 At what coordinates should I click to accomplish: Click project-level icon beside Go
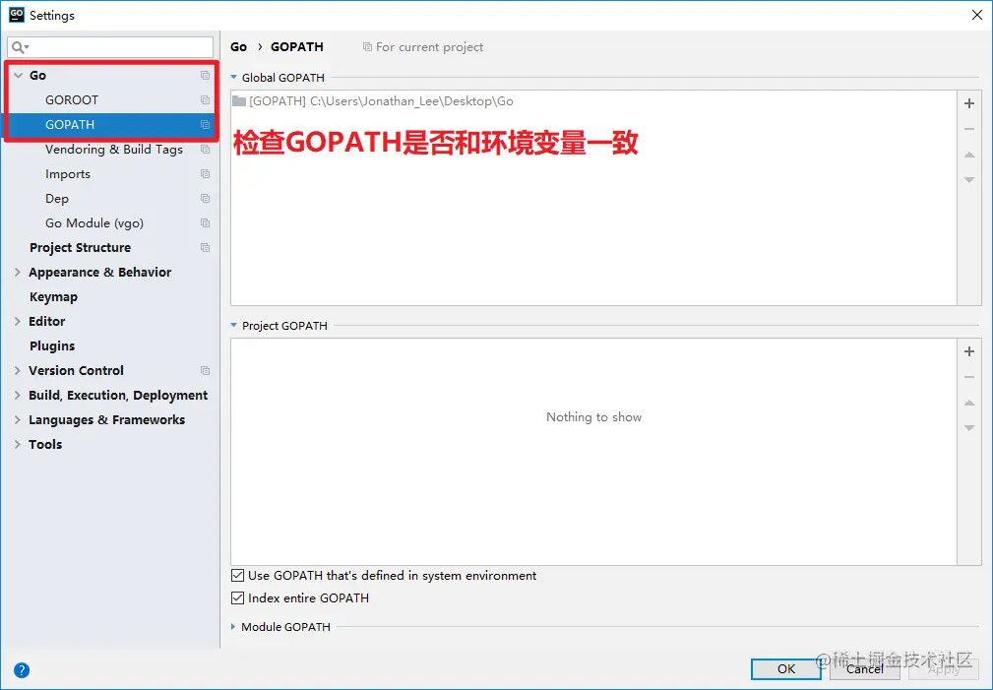point(205,76)
